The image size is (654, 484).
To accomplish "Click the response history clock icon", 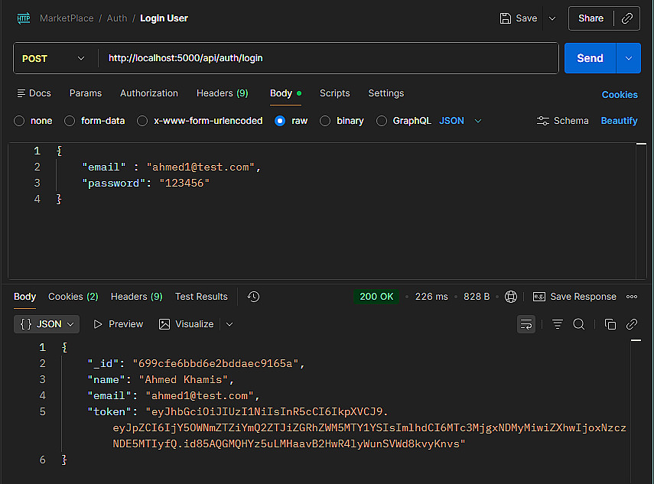I will pyautogui.click(x=254, y=297).
